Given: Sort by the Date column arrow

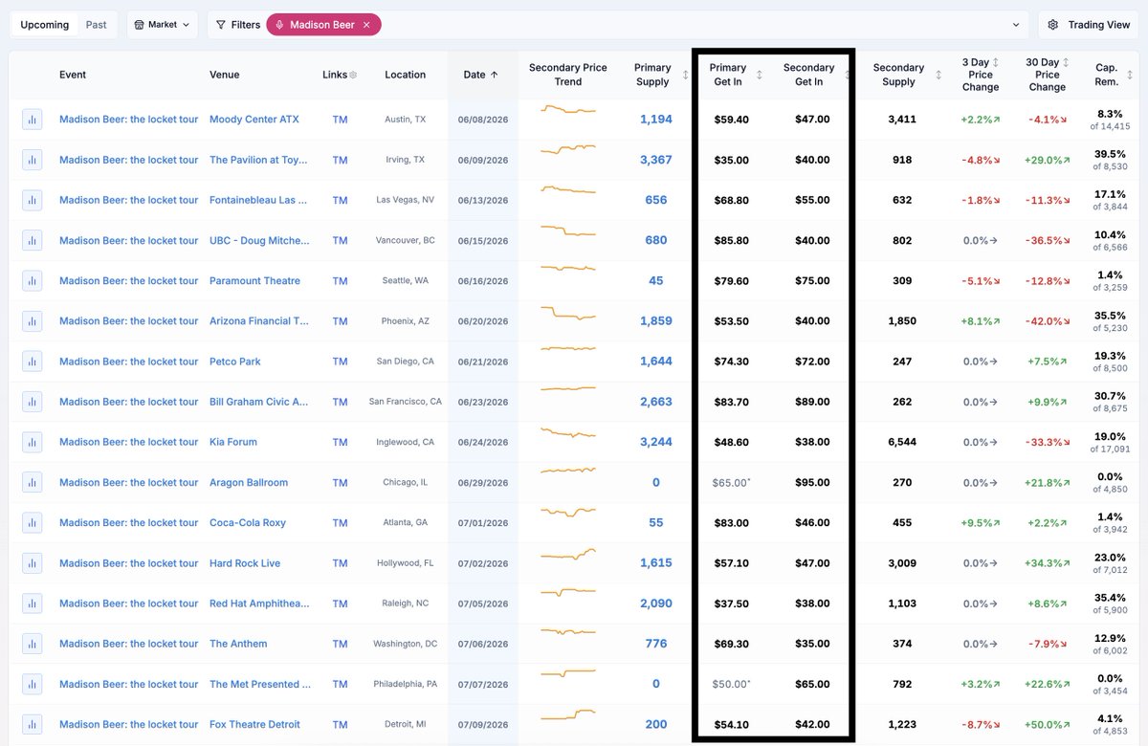Looking at the screenshot, I should pyautogui.click(x=495, y=75).
